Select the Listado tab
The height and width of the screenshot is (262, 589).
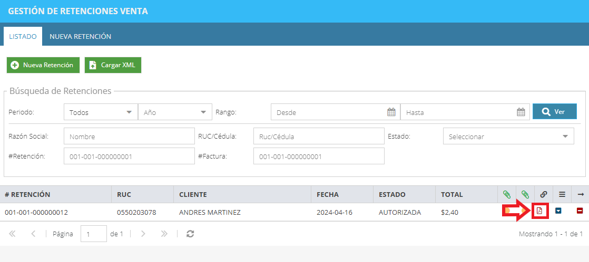(23, 36)
